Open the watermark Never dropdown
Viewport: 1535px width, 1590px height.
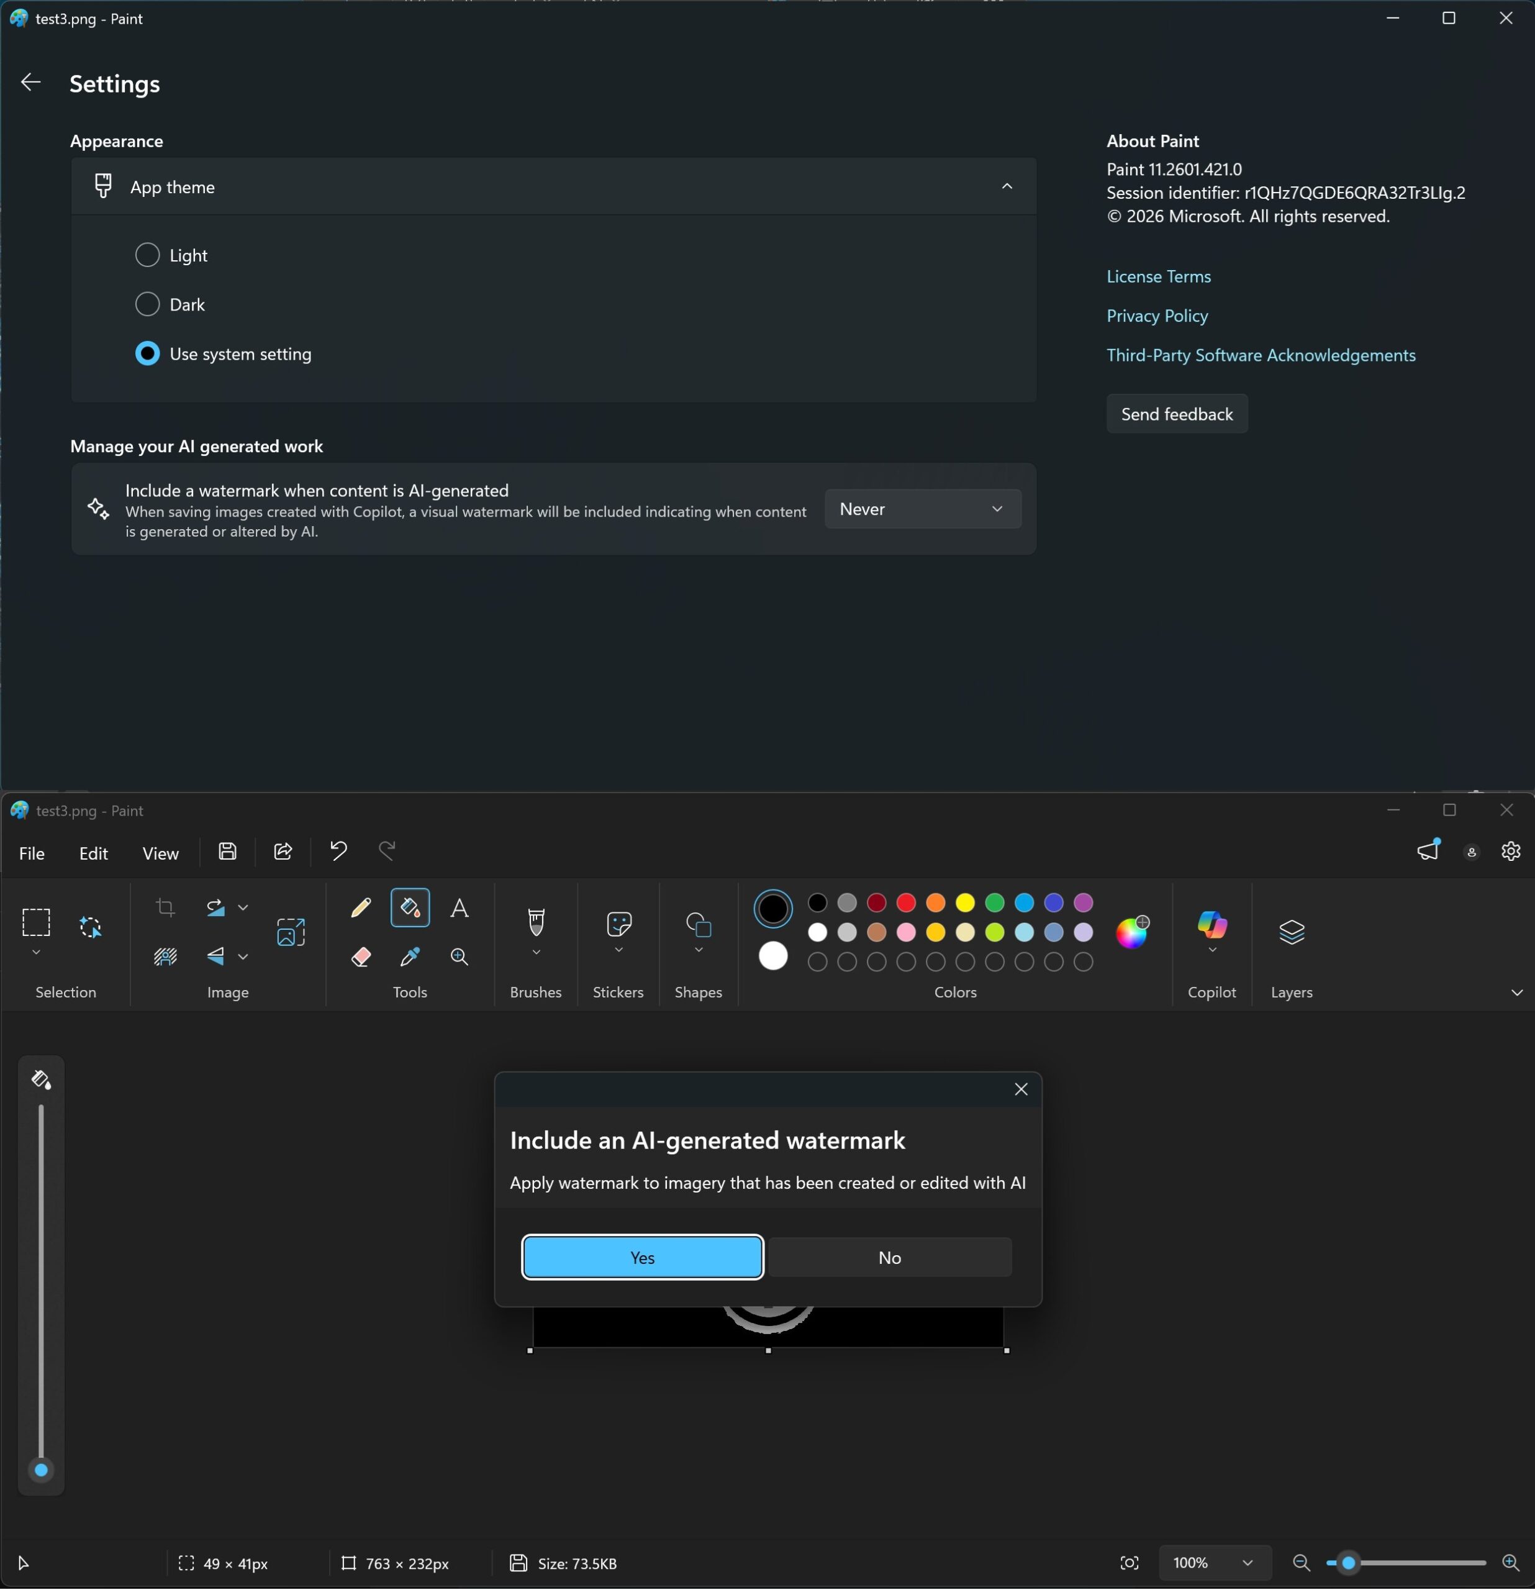[922, 509]
